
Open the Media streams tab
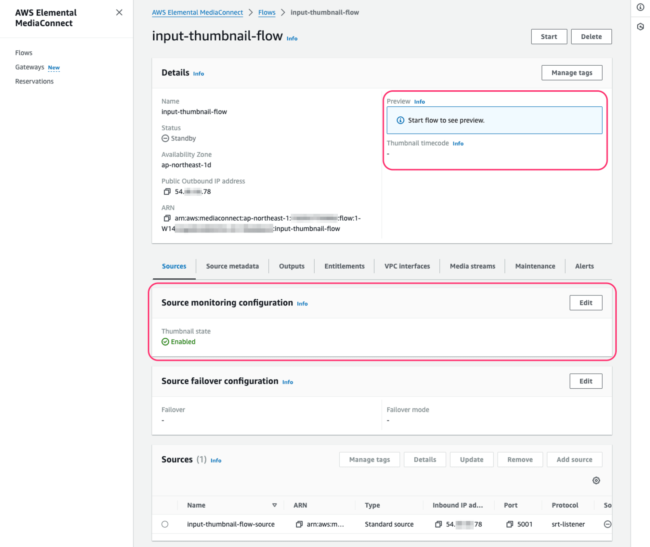(x=472, y=266)
